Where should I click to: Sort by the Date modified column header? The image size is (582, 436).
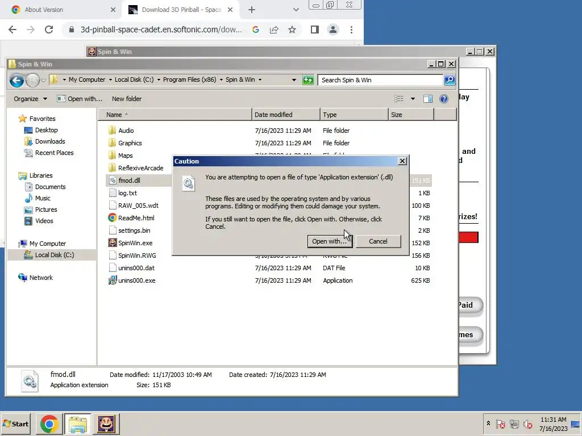pyautogui.click(x=286, y=115)
